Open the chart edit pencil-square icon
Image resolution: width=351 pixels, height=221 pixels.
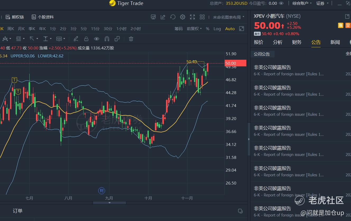(163, 17)
